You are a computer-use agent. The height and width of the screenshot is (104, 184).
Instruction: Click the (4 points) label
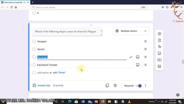pos(58,86)
